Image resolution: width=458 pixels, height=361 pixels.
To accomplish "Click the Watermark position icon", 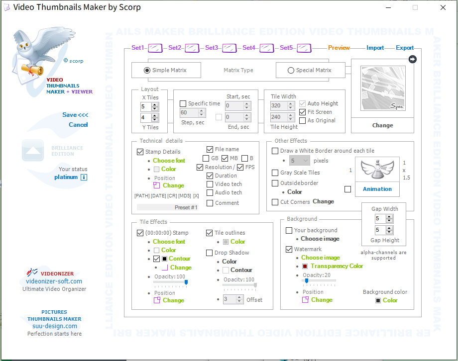I will click(305, 300).
